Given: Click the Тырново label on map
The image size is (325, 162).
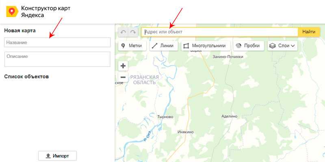Looking at the screenshot, I should [x=165, y=117].
